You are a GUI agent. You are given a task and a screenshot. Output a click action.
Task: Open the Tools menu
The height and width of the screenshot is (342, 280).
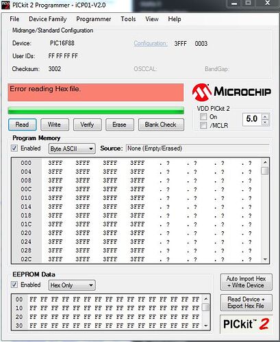128,19
